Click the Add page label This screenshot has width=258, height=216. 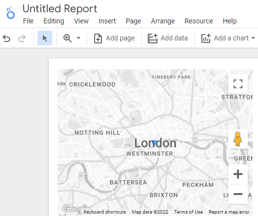point(120,38)
